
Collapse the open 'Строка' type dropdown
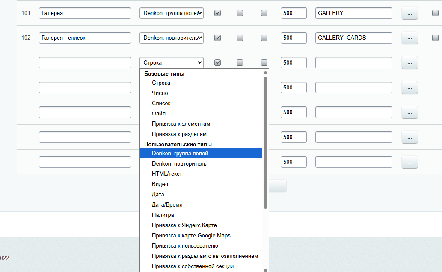point(172,62)
